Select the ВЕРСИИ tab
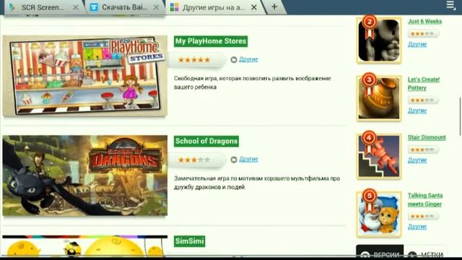This screenshot has width=462, height=260. (x=380, y=251)
